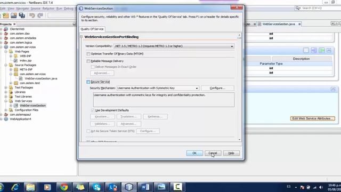This screenshot has height=192, width=341.
Task: Click the dialog scrollbar up arrow
Action: pos(239,35)
